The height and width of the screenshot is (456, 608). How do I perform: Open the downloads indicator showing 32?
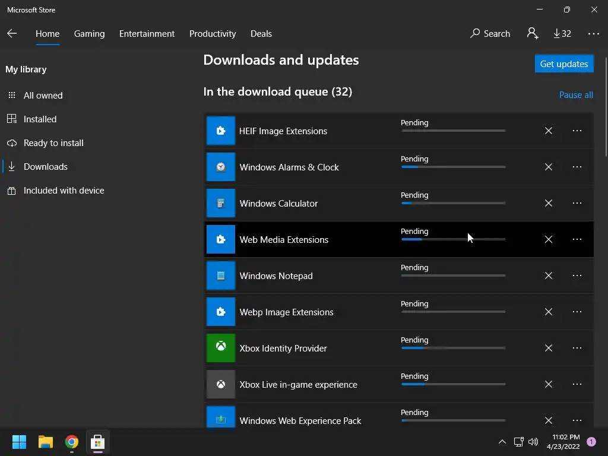coord(562,34)
